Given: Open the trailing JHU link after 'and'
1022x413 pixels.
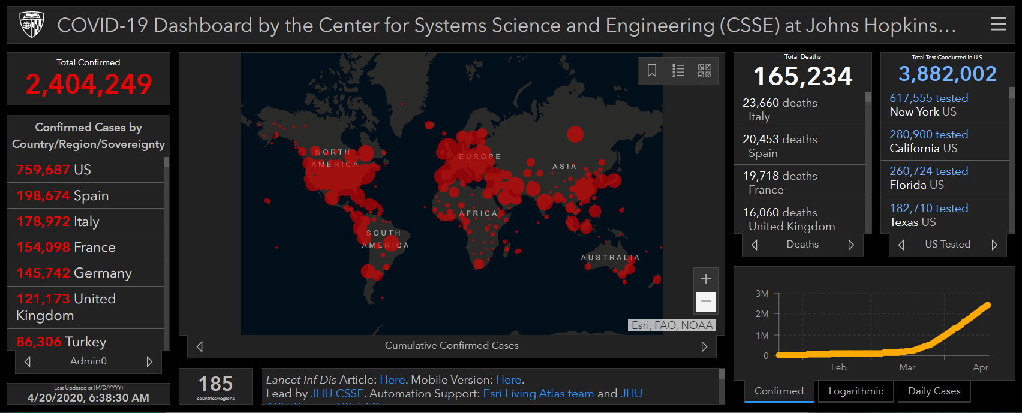Looking at the screenshot, I should 631,393.
